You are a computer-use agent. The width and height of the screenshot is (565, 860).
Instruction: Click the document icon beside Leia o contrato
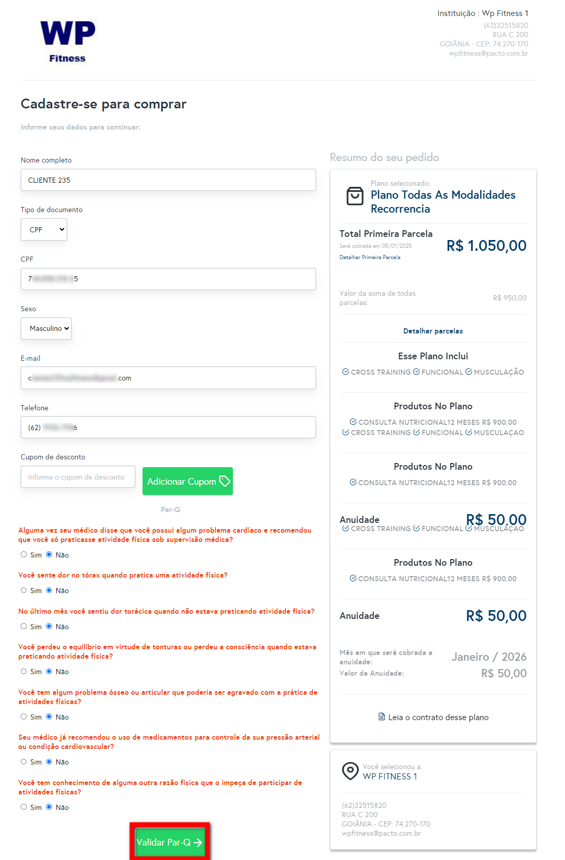[382, 717]
